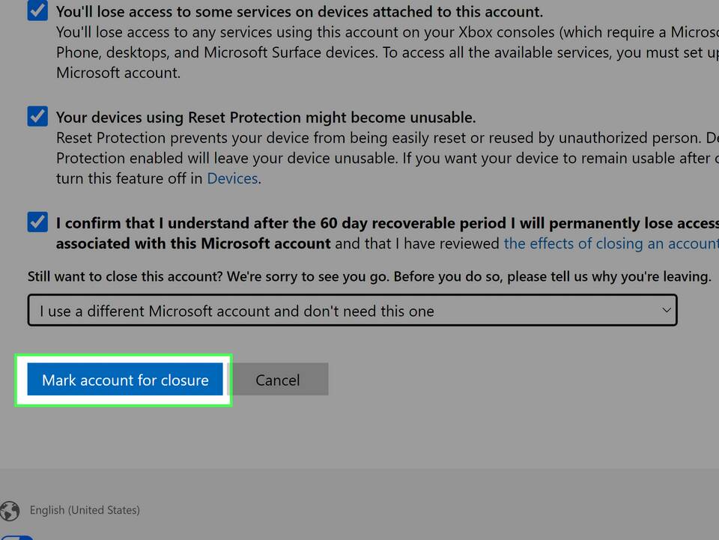Uncheck the Reset Protection warning checkbox
719x540 pixels.
37,117
